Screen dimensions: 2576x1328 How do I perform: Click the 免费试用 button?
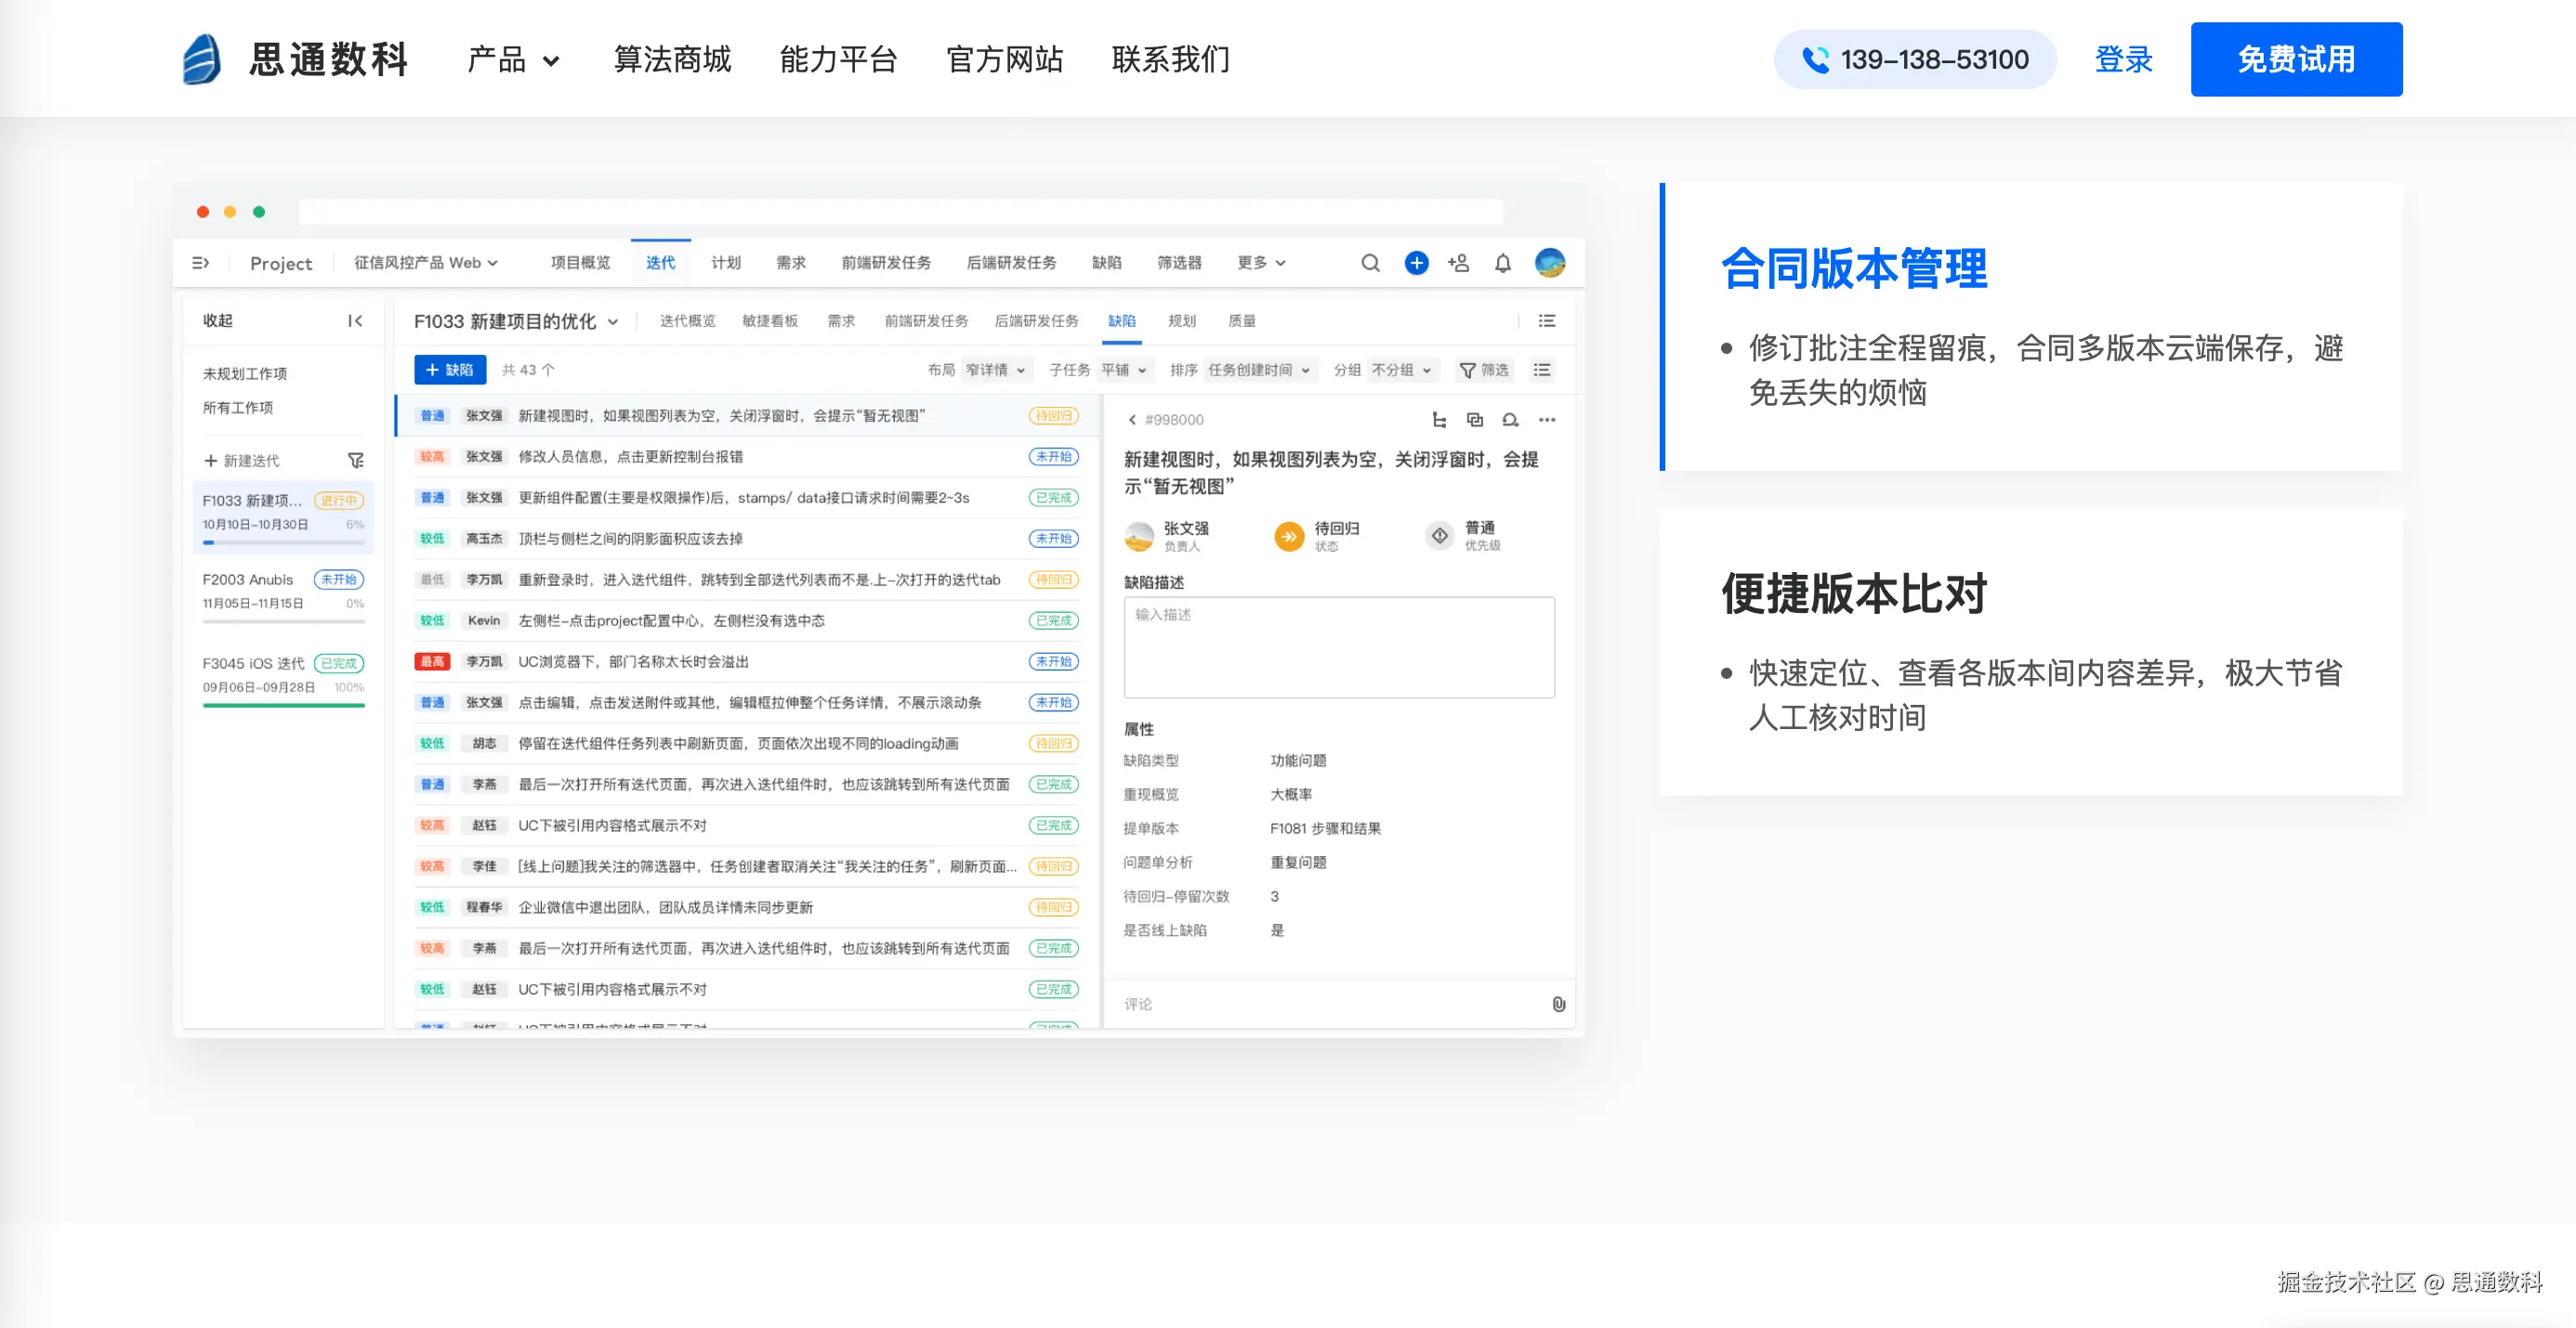click(x=2295, y=60)
